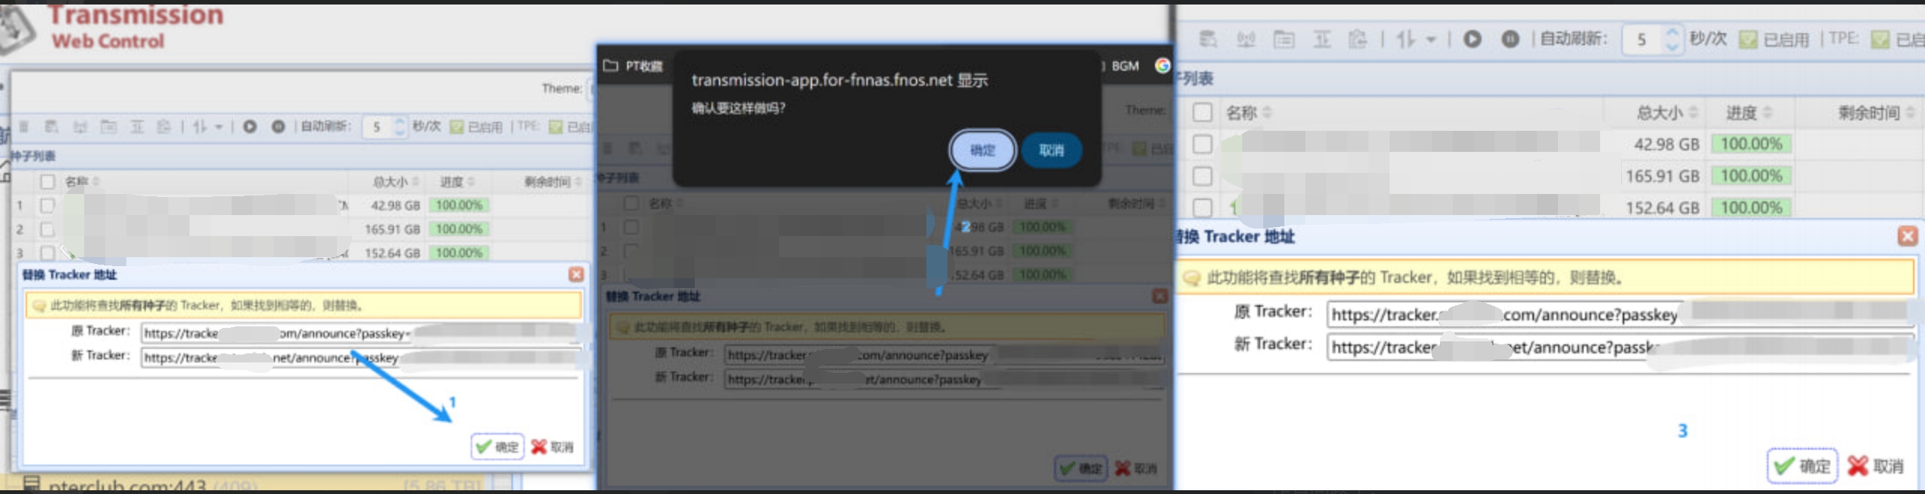1925x494 pixels.
Task: Toggle the 已启用 auto-refresh checkbox in left screenshot
Action: coord(456,126)
